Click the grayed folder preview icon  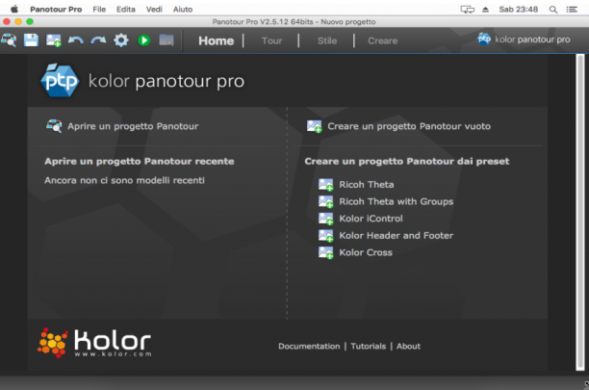[166, 39]
